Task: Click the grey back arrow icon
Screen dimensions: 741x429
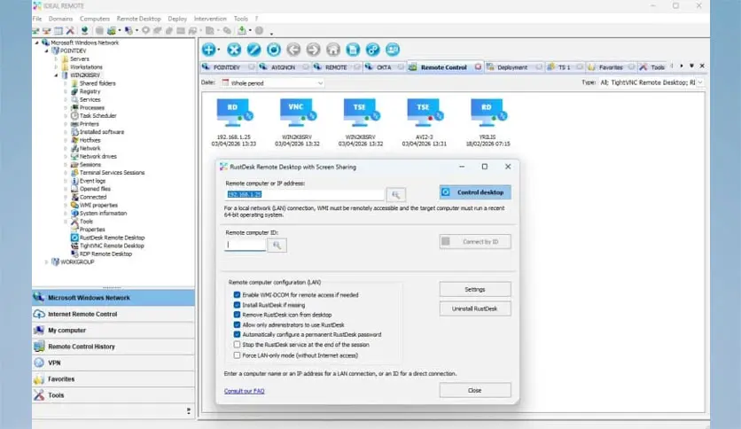Action: 293,49
